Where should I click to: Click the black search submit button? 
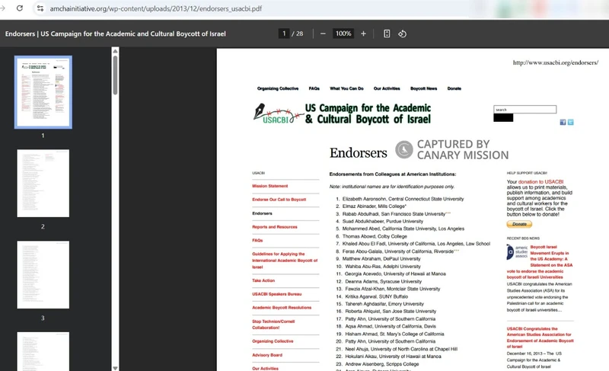click(x=503, y=118)
